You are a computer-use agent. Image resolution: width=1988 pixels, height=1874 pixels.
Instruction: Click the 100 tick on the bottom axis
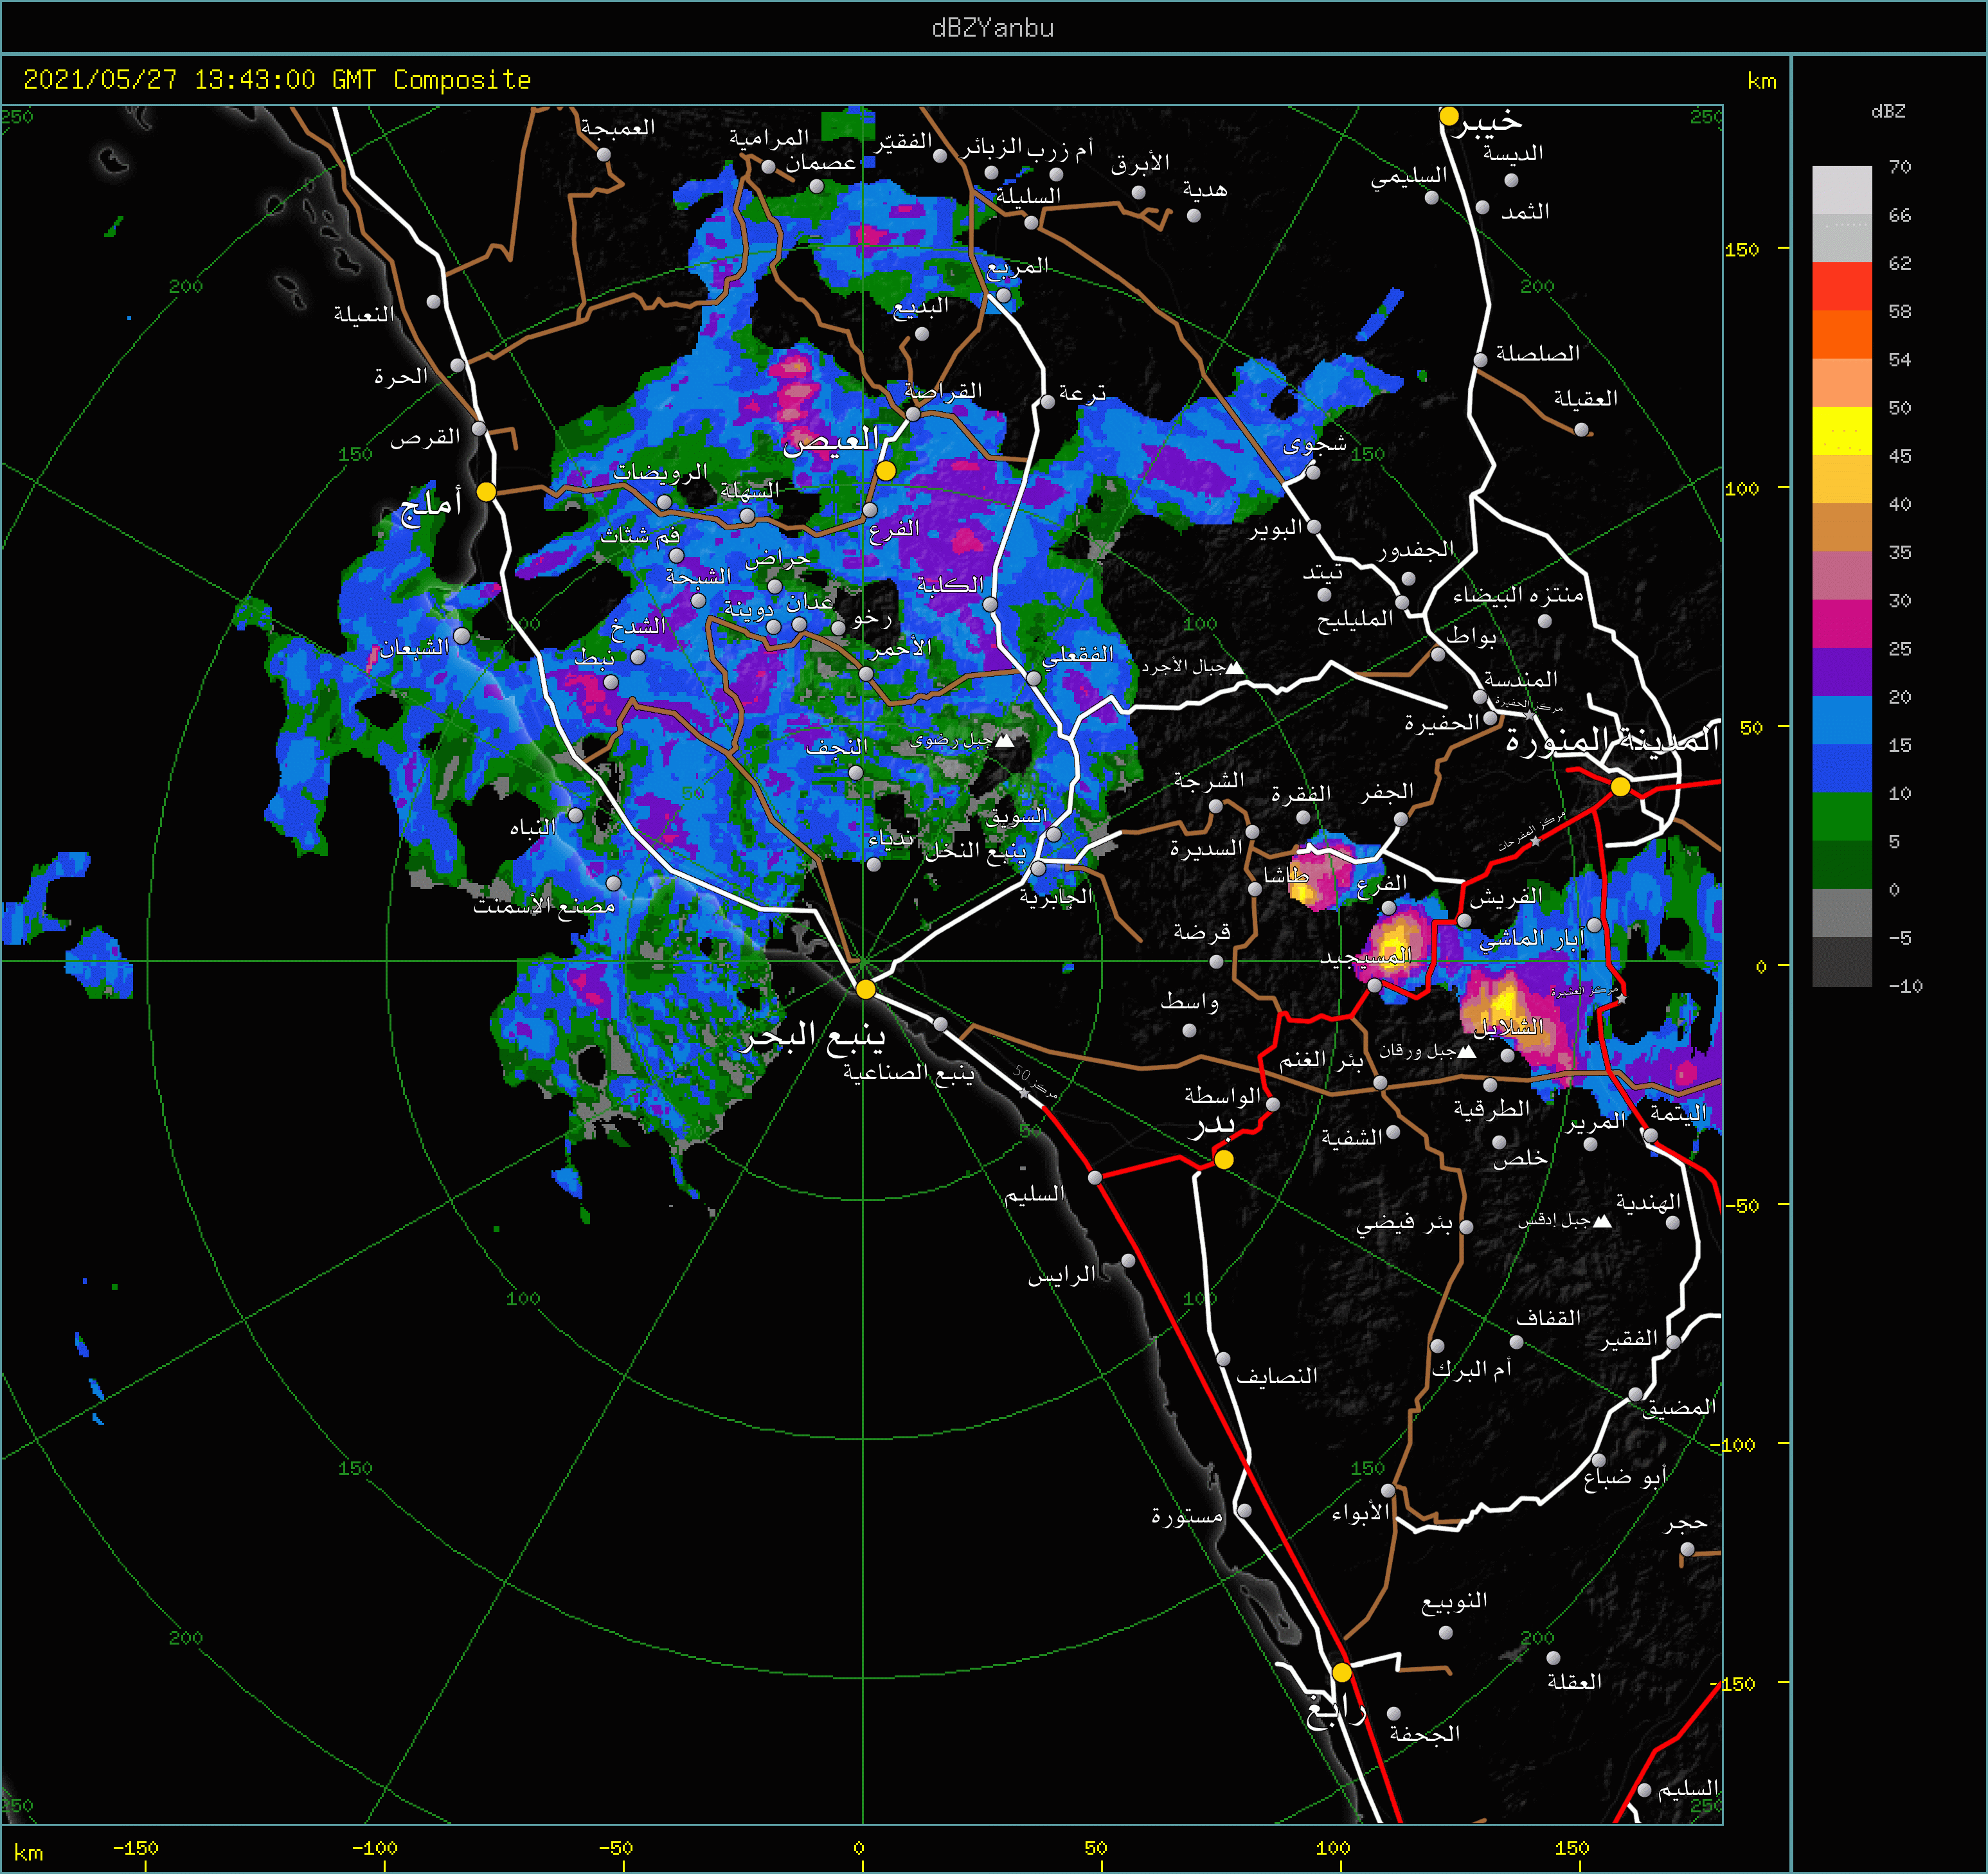pyautogui.click(x=1333, y=1848)
